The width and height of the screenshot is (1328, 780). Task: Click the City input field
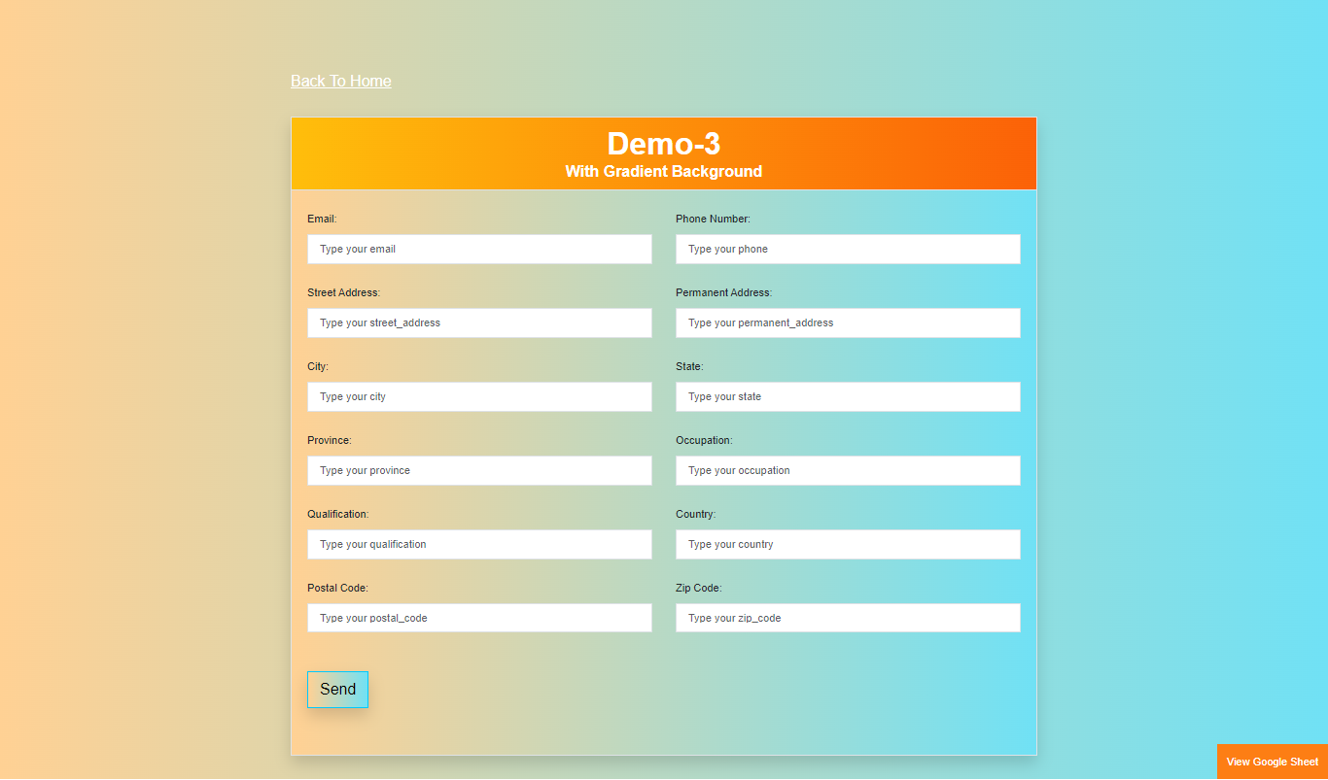(479, 396)
